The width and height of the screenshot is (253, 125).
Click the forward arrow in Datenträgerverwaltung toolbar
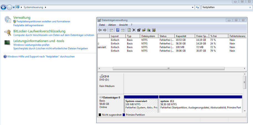point(105,30)
